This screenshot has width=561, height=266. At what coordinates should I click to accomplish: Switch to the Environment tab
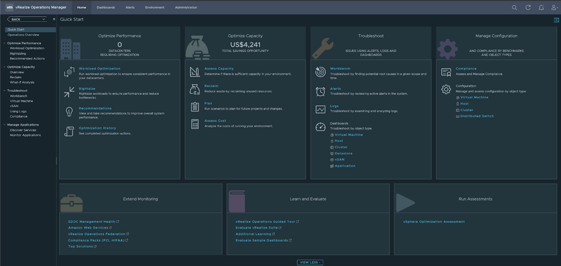click(154, 7)
